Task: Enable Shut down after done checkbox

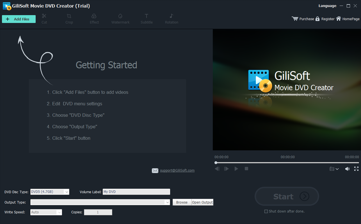Action: click(266, 211)
